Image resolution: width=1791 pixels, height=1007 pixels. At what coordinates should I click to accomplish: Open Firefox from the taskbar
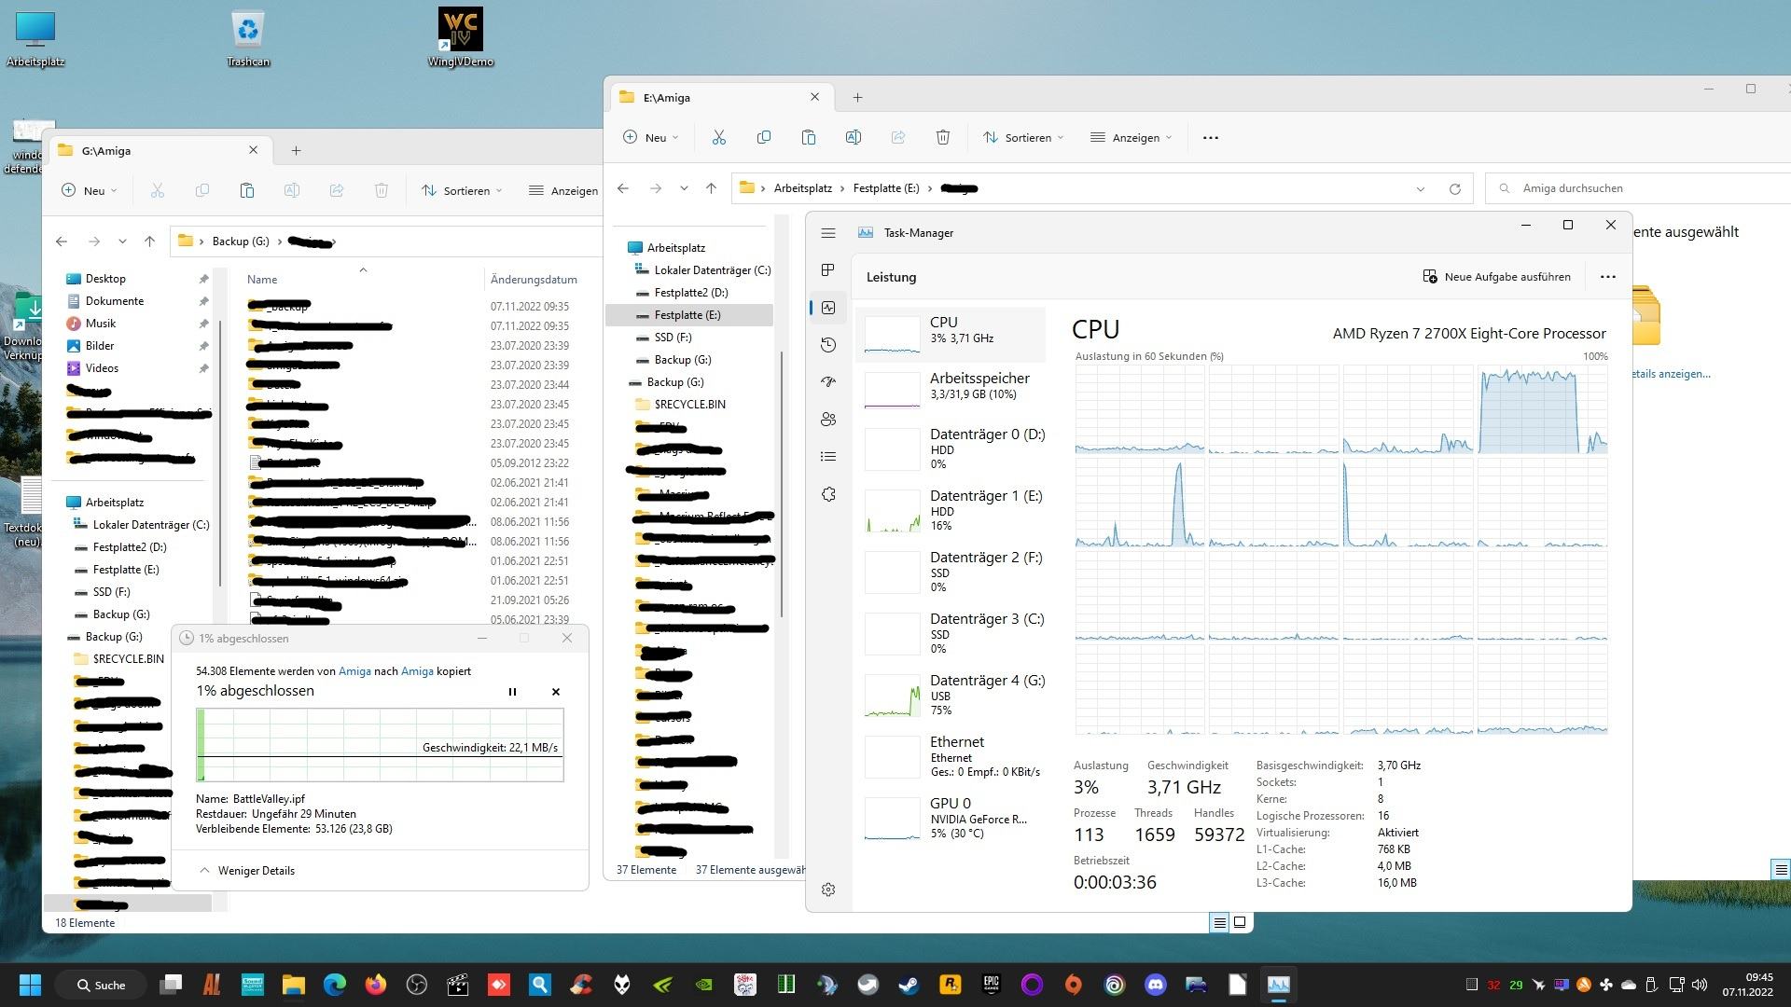[376, 985]
